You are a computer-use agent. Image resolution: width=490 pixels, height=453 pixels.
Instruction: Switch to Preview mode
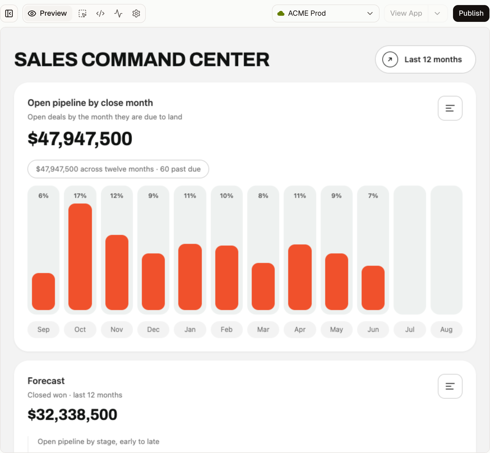coord(48,13)
